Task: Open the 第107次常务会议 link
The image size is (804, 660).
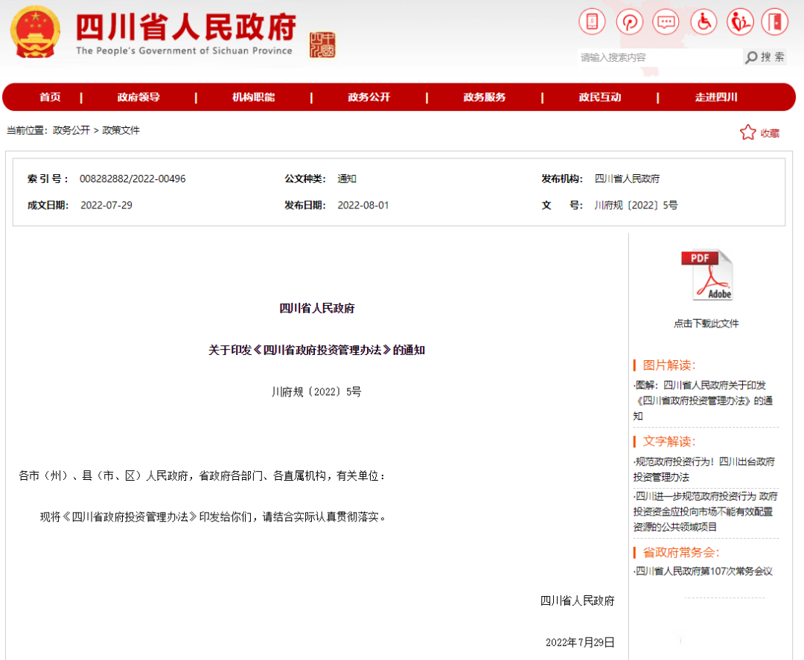Action: click(705, 572)
